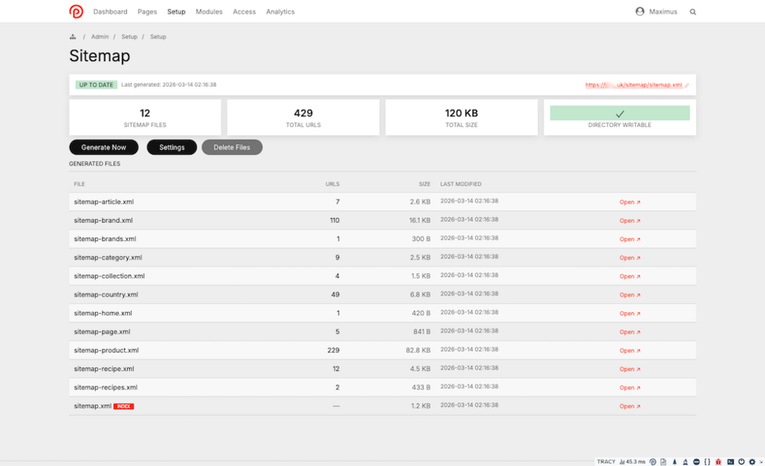Click the sitemap tree breadcrumb icon
Screen dimensions: 765x466
73,37
